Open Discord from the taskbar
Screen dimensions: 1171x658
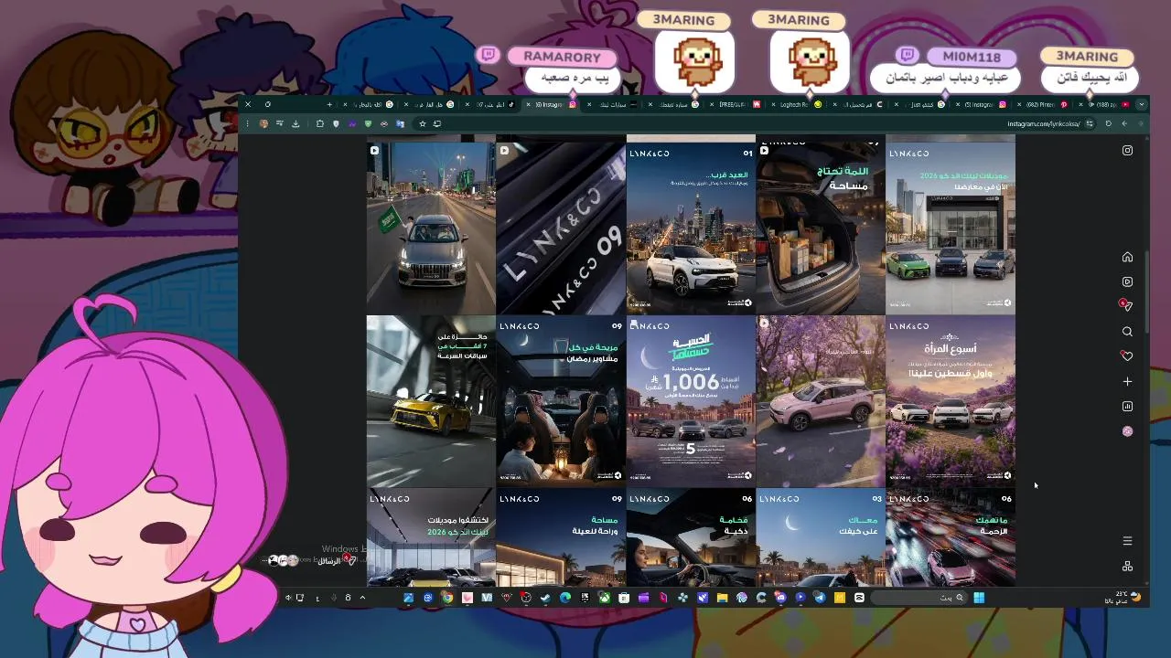[780, 598]
